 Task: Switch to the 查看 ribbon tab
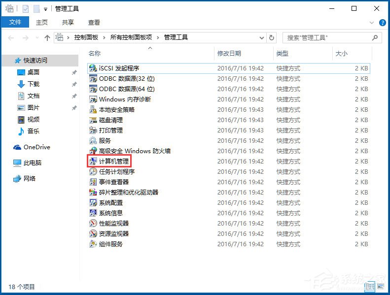click(94, 22)
